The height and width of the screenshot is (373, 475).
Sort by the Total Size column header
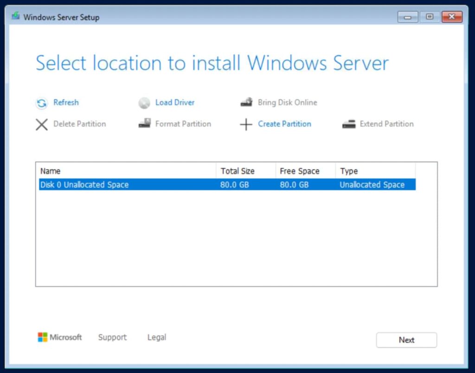click(245, 171)
